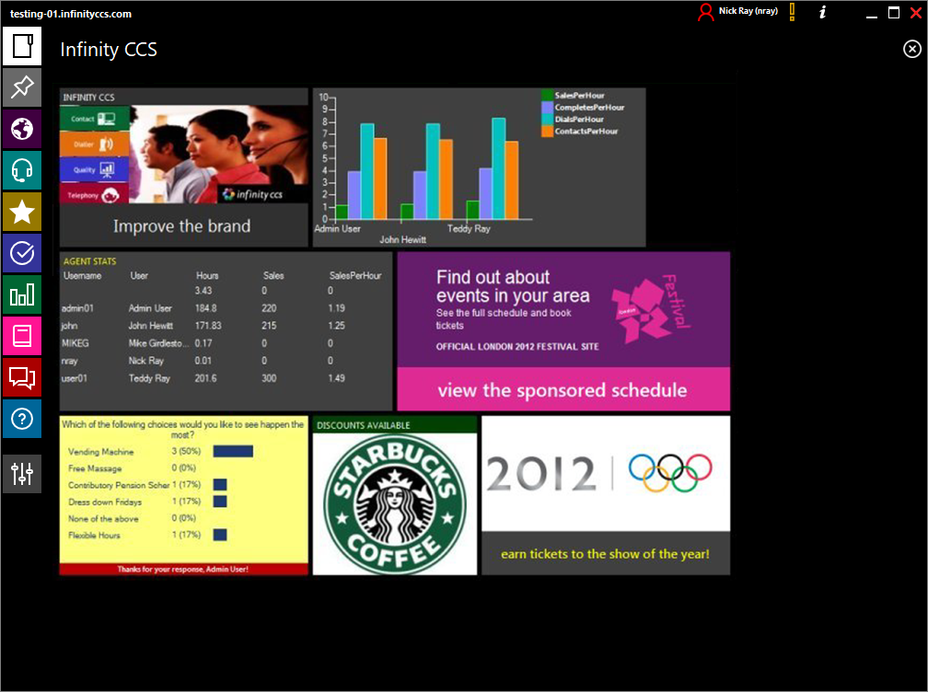This screenshot has width=928, height=692.
Task: Click the 184.8 hours value
Action: (x=206, y=308)
